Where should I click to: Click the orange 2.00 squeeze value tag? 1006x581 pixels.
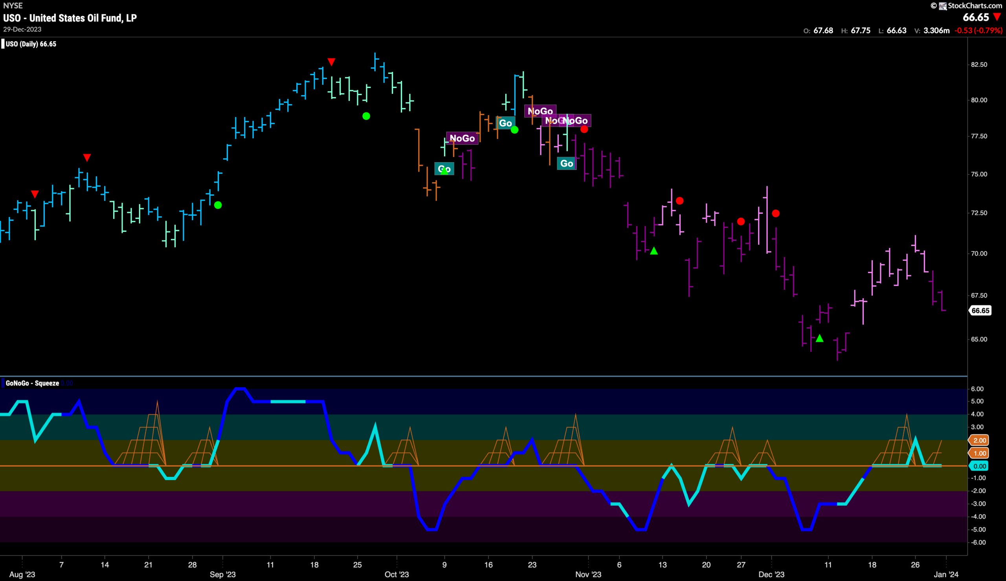pos(979,440)
